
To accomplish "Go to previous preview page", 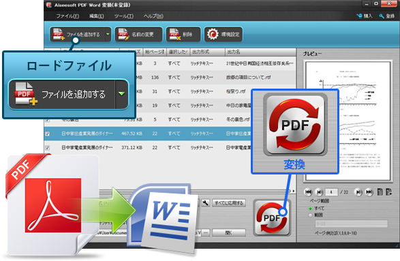I will (319, 192).
